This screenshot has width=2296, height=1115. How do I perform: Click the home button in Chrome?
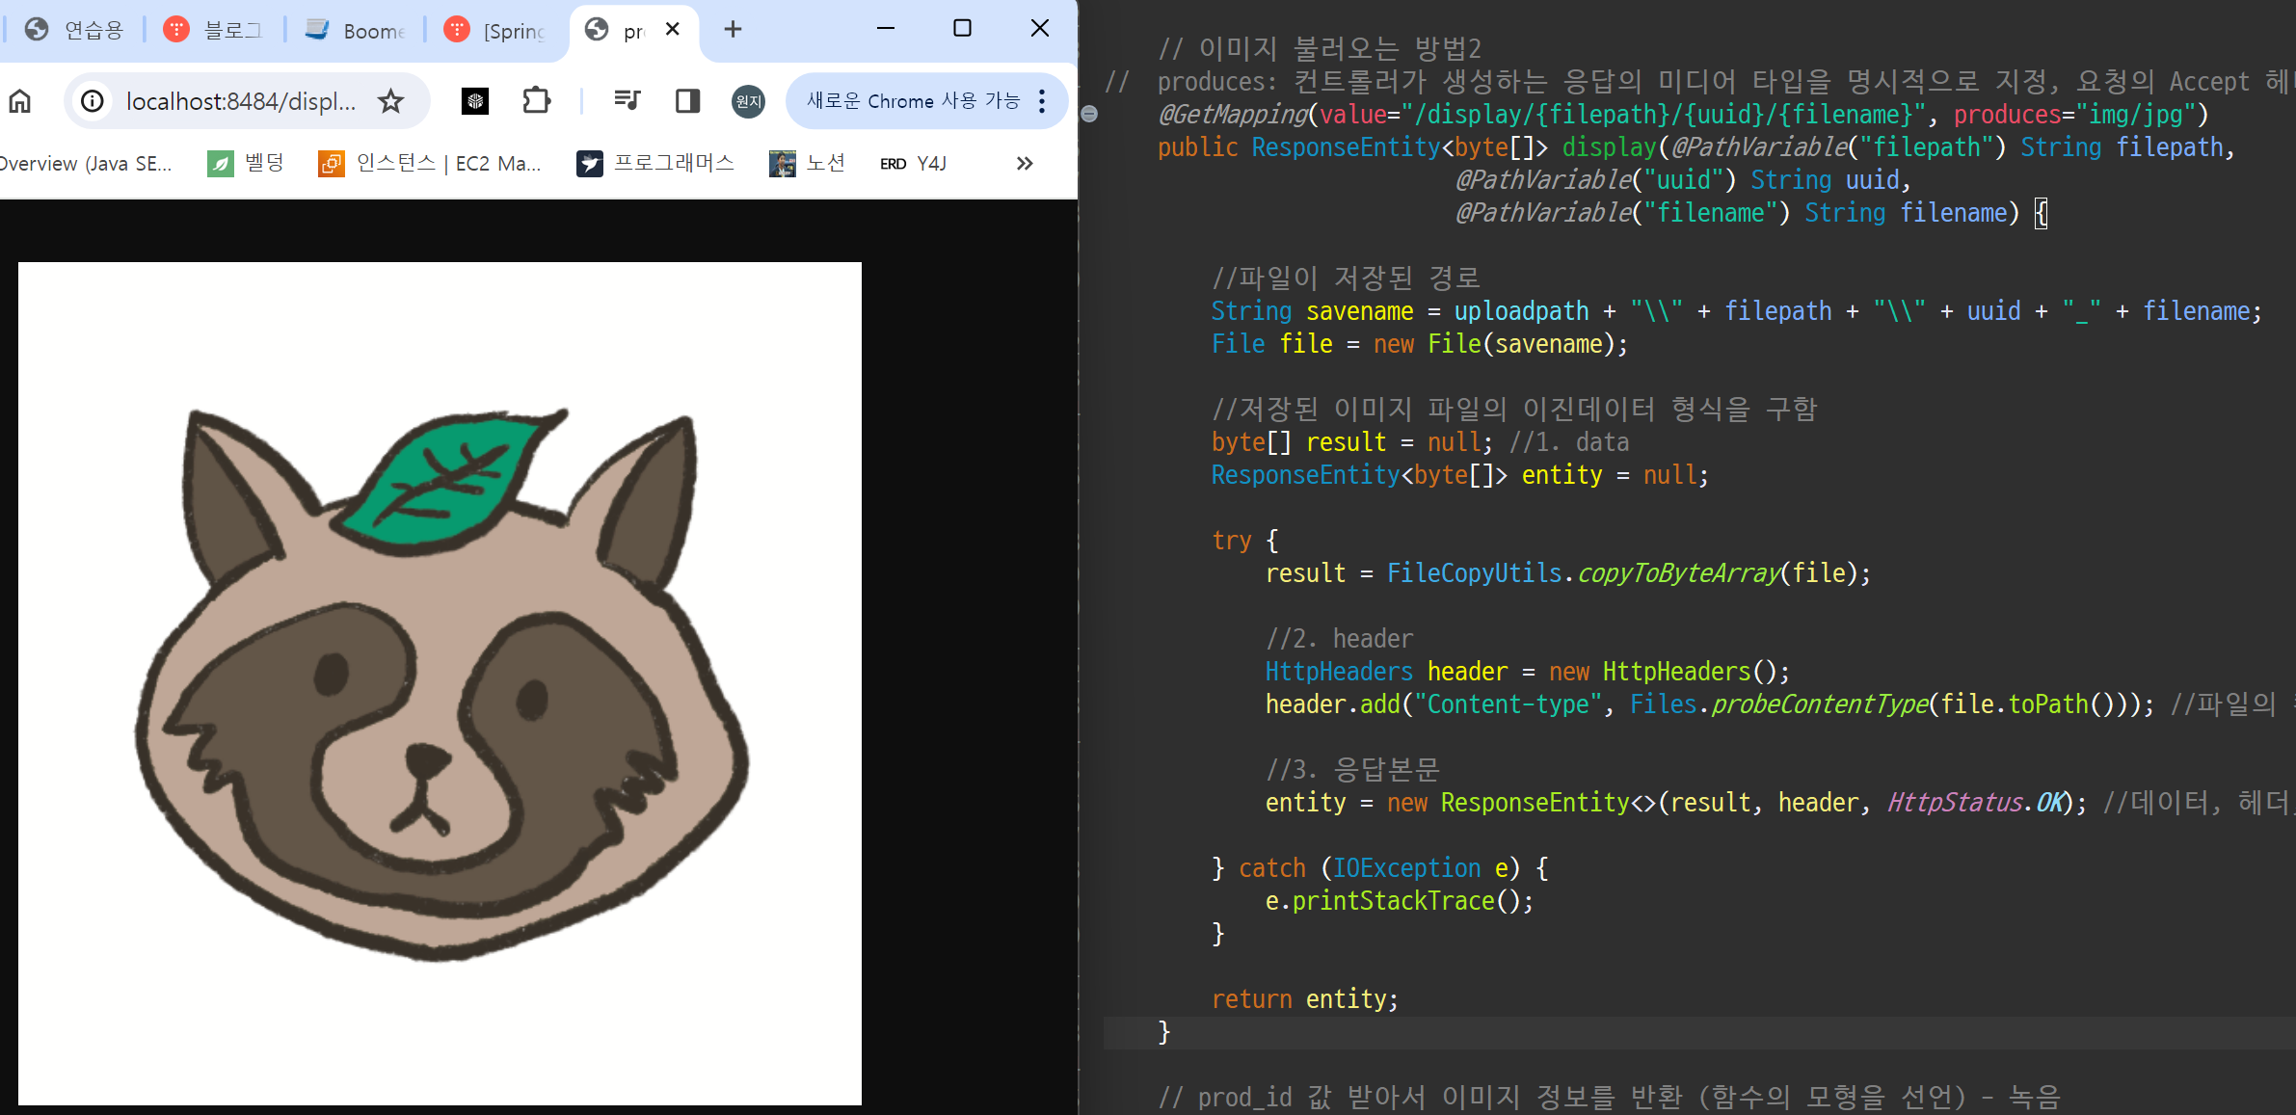(20, 101)
